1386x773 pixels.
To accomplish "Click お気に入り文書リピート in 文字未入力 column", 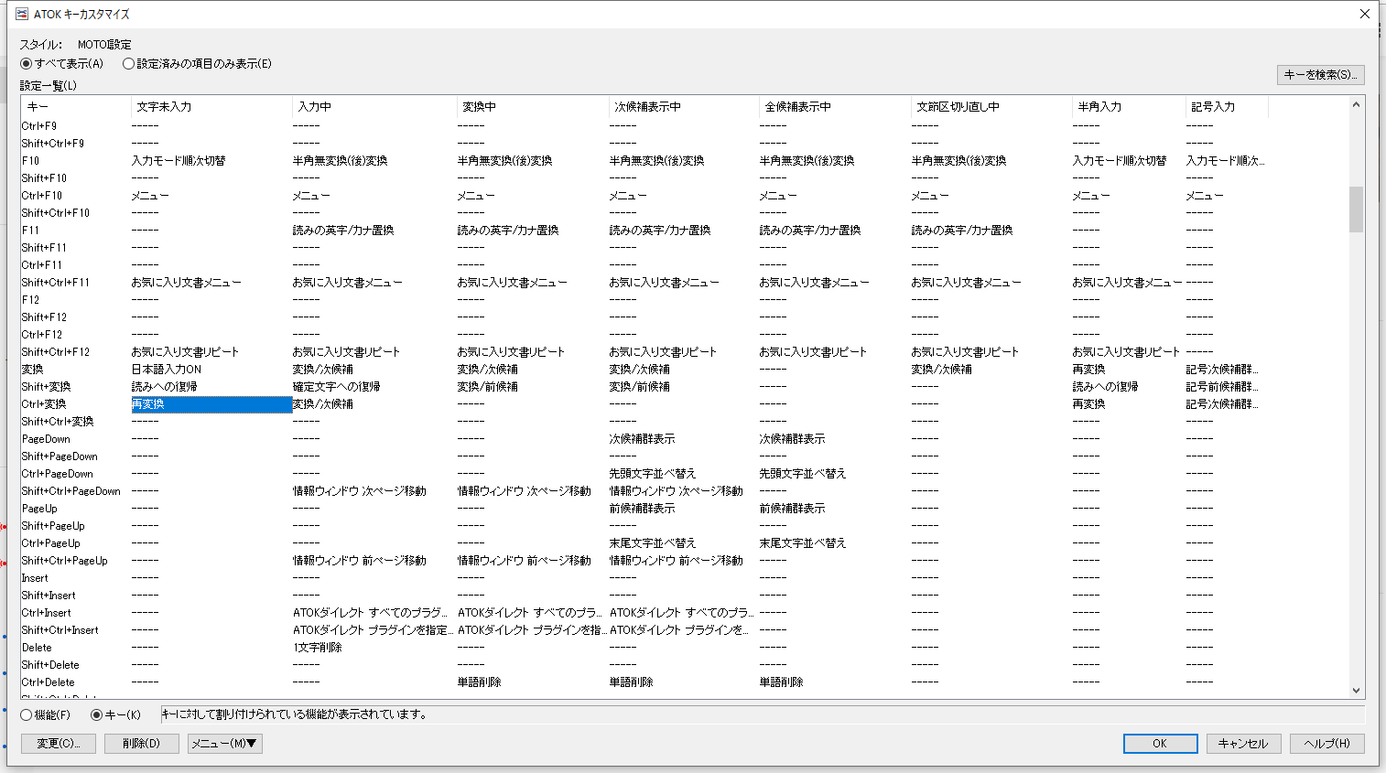I will (185, 352).
